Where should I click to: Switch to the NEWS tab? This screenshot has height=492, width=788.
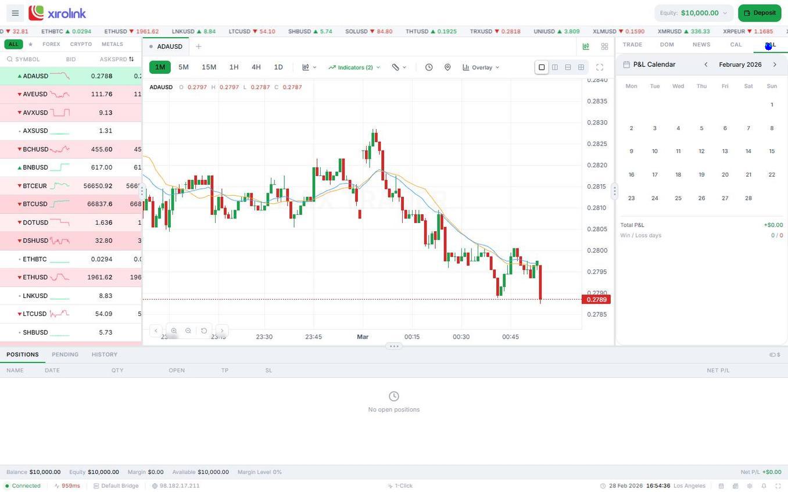click(x=701, y=45)
